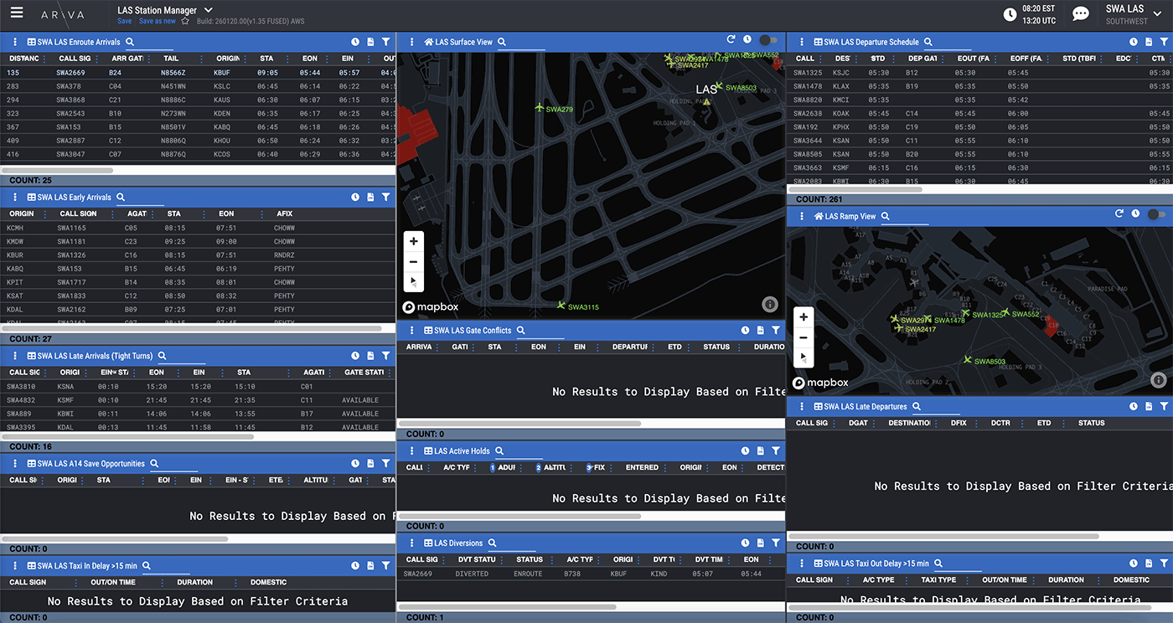Open the Gate Conflicts panel options menu
The image size is (1173, 623).
tap(411, 331)
